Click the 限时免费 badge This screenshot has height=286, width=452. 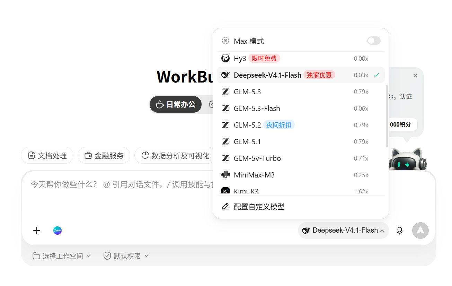[x=264, y=58]
